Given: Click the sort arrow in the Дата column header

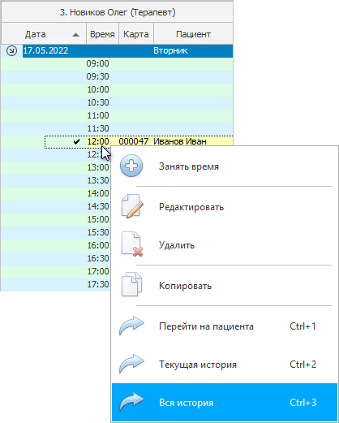Looking at the screenshot, I should pyautogui.click(x=76, y=35).
